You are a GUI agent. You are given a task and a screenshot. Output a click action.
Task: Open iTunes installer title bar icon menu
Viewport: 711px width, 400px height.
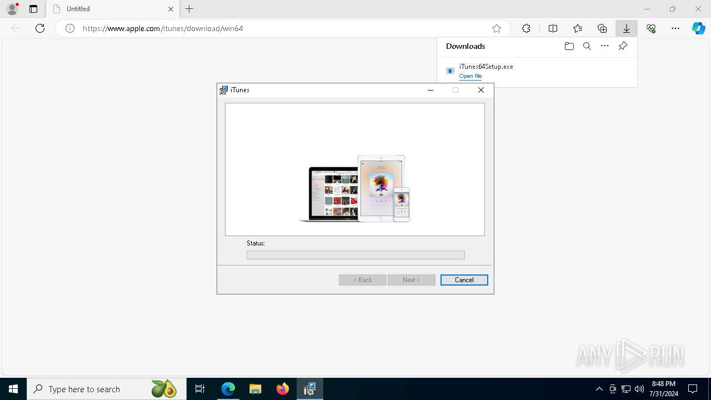(x=224, y=90)
